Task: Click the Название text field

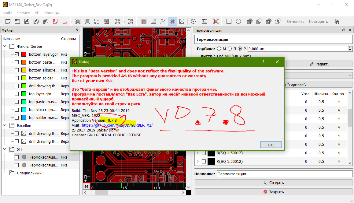Action: tap(285, 174)
